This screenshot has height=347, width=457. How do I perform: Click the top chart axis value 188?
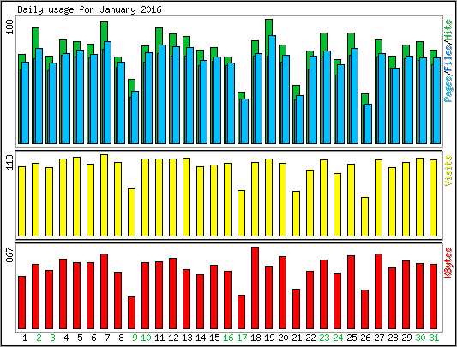pos(10,27)
